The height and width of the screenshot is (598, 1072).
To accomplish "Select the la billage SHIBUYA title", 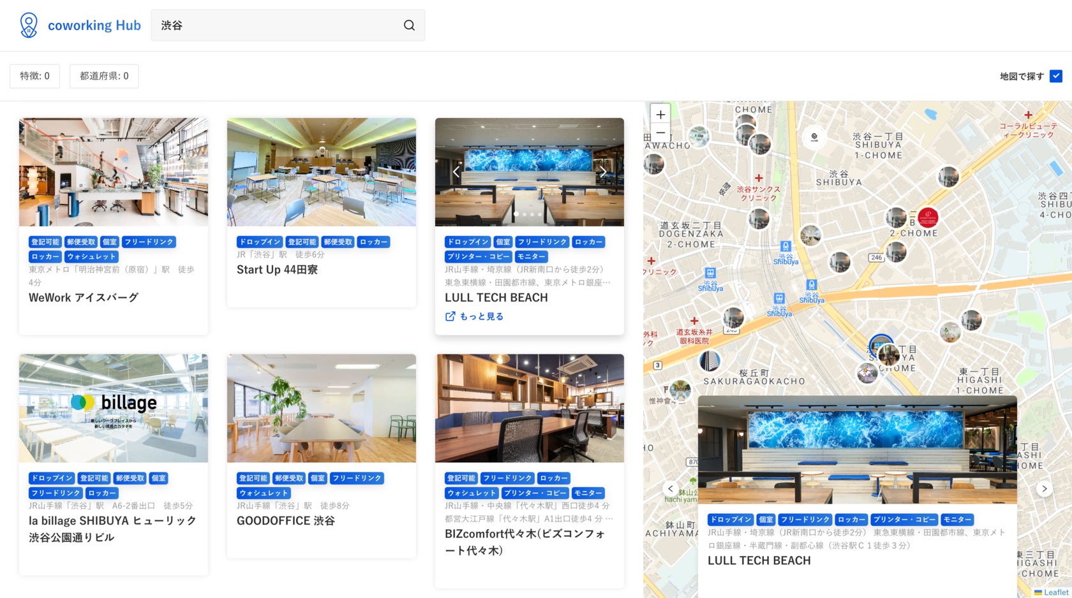I will (112, 529).
